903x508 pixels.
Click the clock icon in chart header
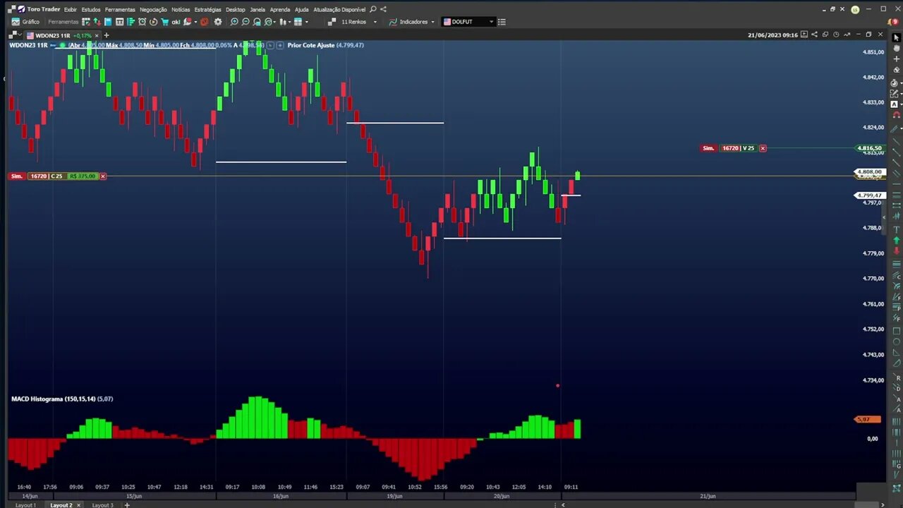click(836, 35)
